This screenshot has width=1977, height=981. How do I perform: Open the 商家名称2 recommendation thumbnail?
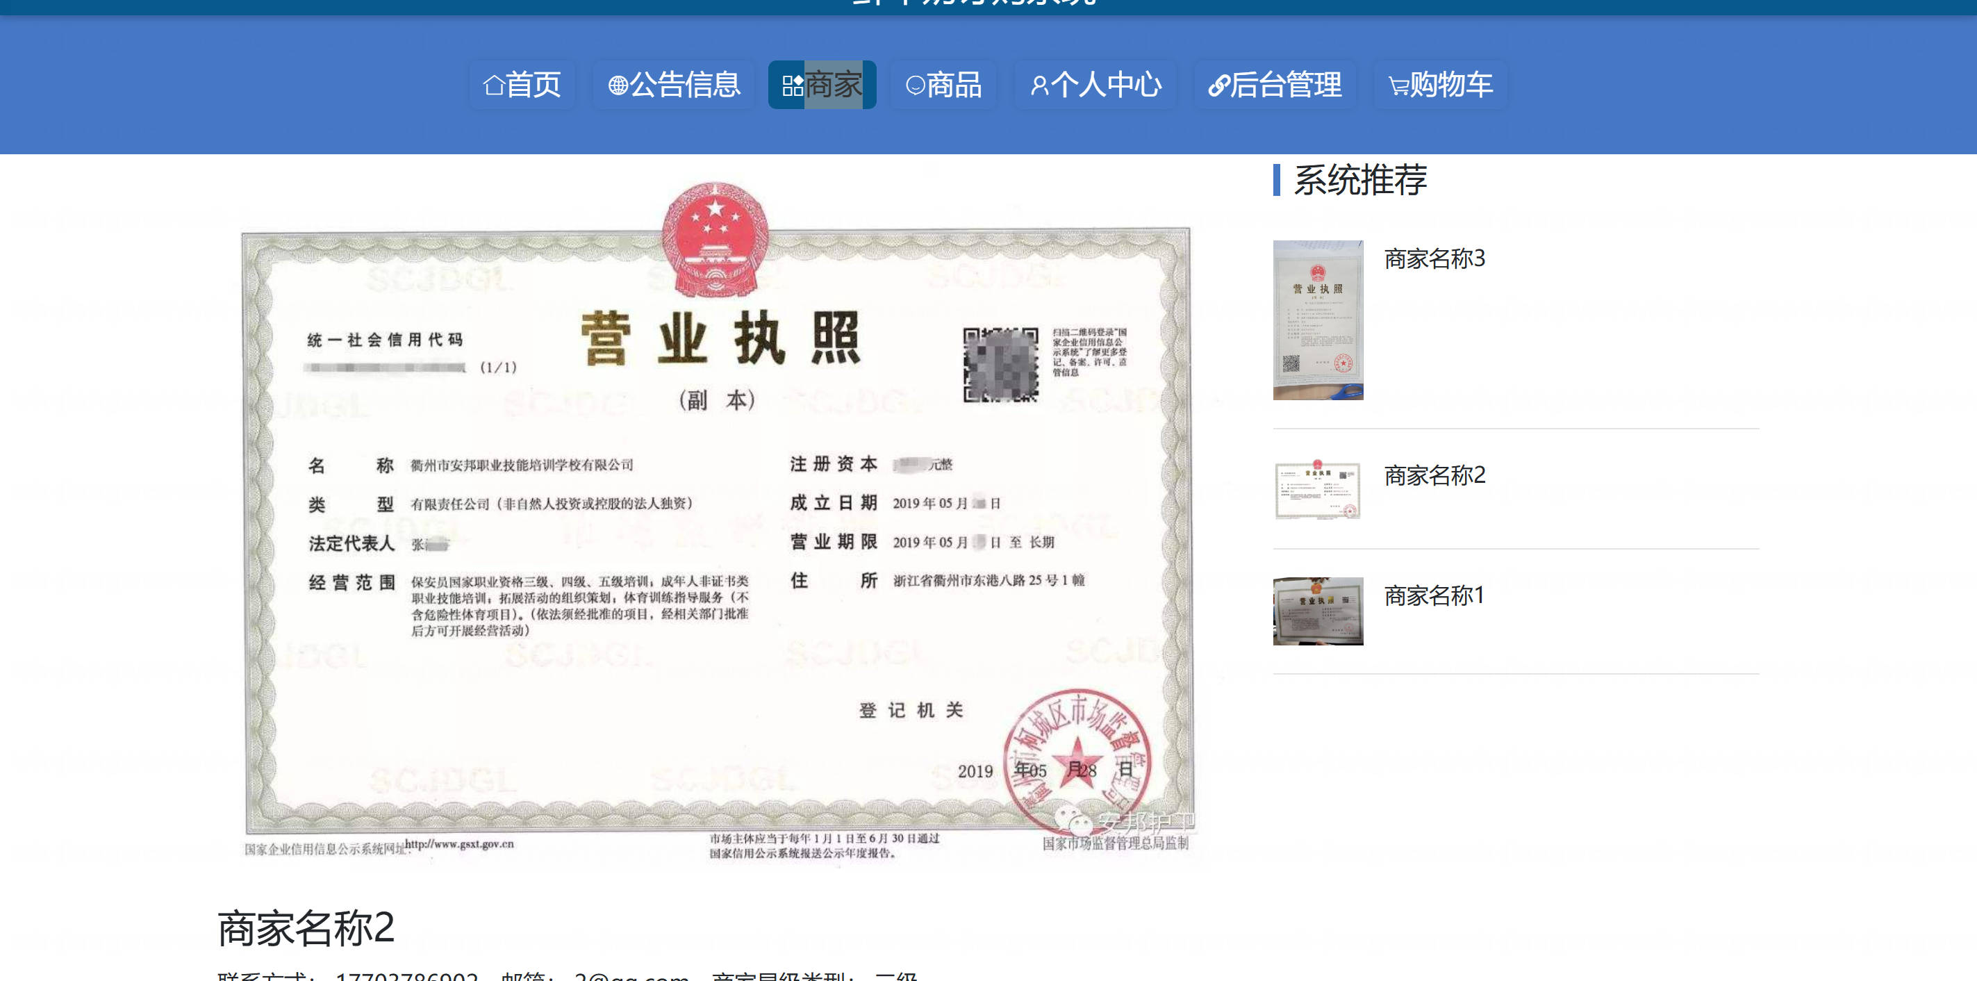point(1318,489)
